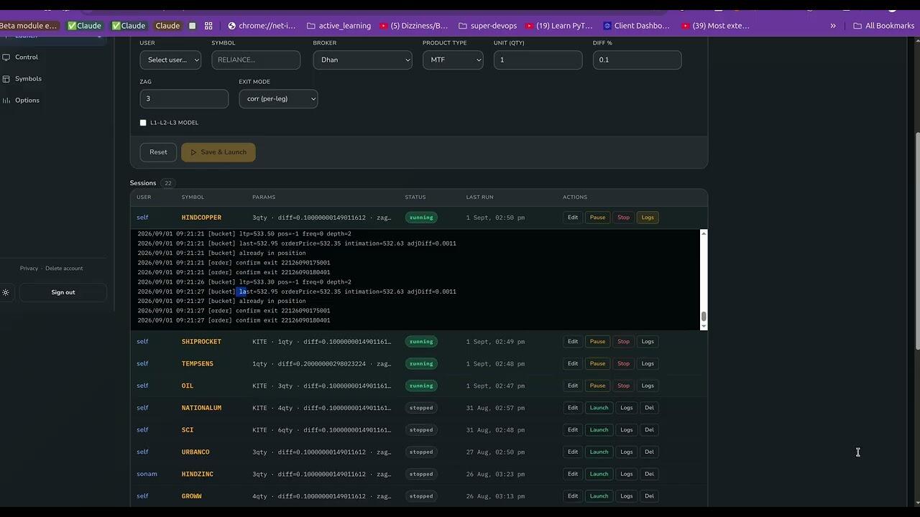920x517 pixels.
Task: Open the Control sidebar icon
Action: tap(6, 57)
